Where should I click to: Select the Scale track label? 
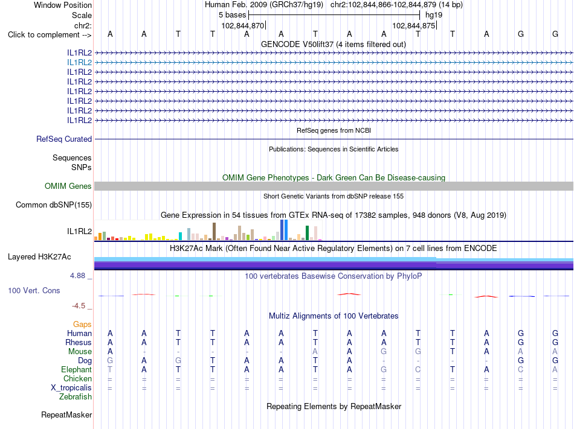point(82,15)
